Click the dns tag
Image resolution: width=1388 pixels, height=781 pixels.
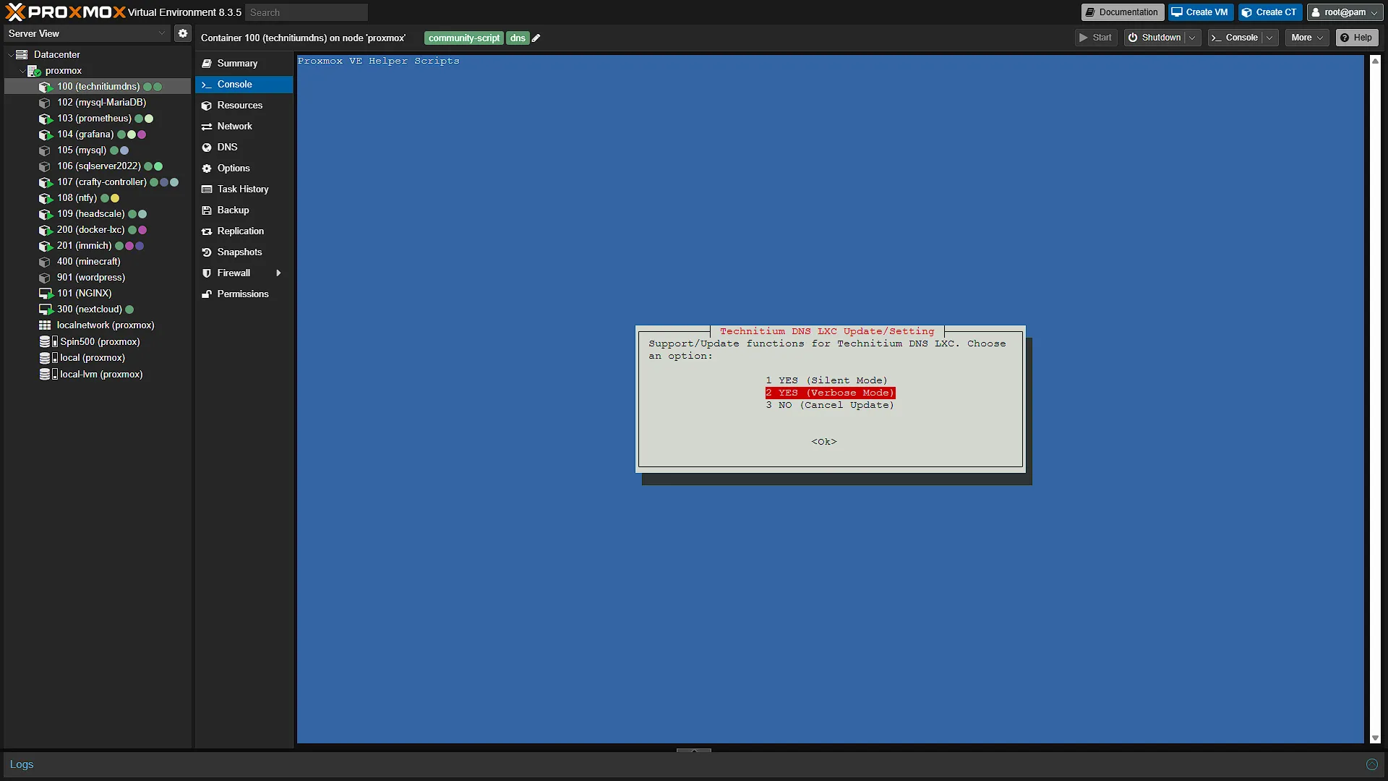[518, 38]
